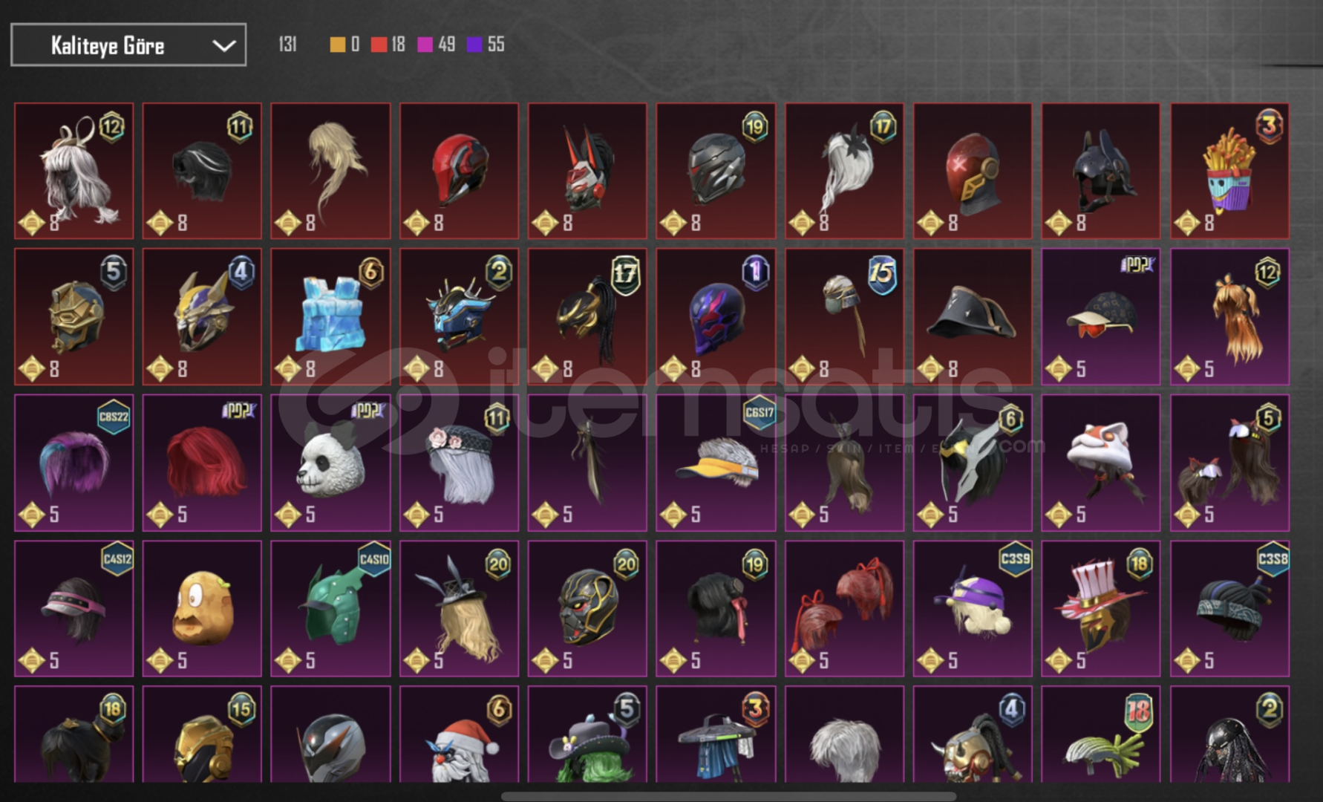Select the ice block helmet item
The width and height of the screenshot is (1323, 802).
[330, 316]
